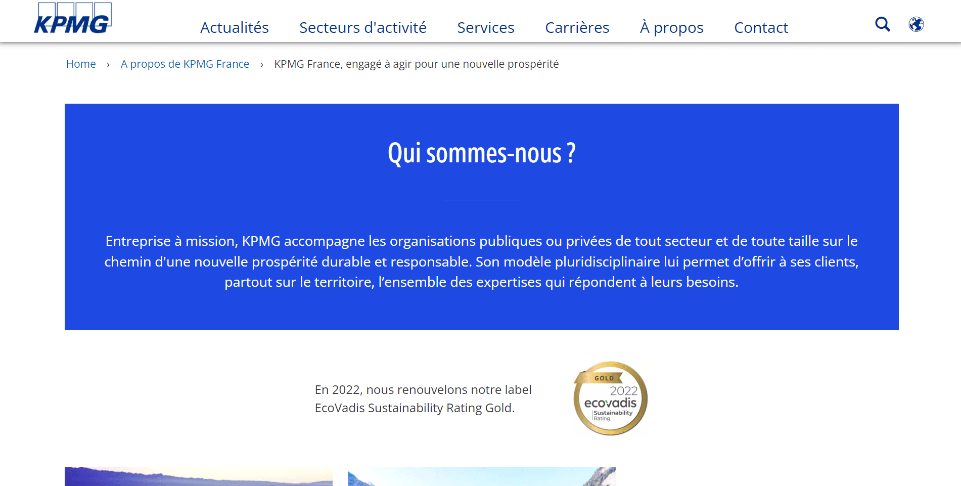
Task: Click the EcoVadis Sustainability Rating Gold text
Action: point(423,399)
